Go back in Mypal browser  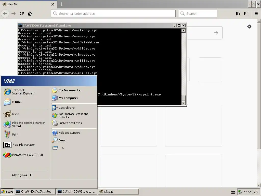5,14
